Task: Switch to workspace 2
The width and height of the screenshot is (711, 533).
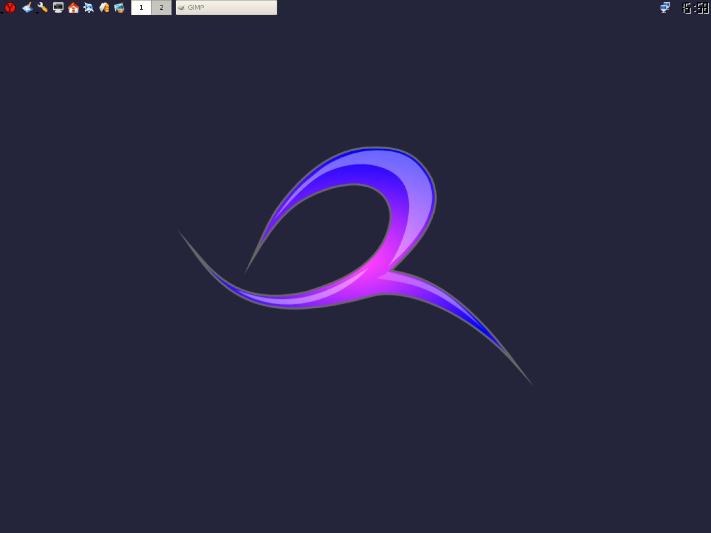Action: click(x=161, y=8)
